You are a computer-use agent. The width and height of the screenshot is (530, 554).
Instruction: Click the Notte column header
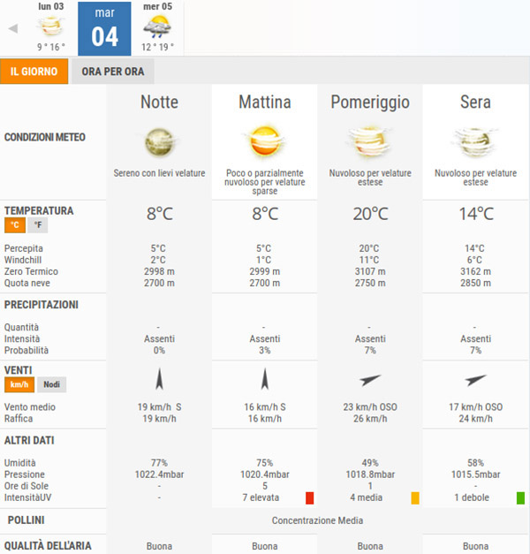click(x=159, y=102)
